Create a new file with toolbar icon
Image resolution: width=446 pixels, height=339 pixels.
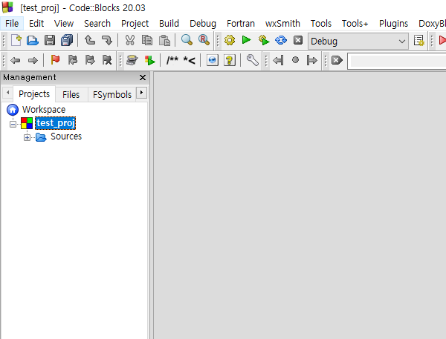[x=16, y=40]
